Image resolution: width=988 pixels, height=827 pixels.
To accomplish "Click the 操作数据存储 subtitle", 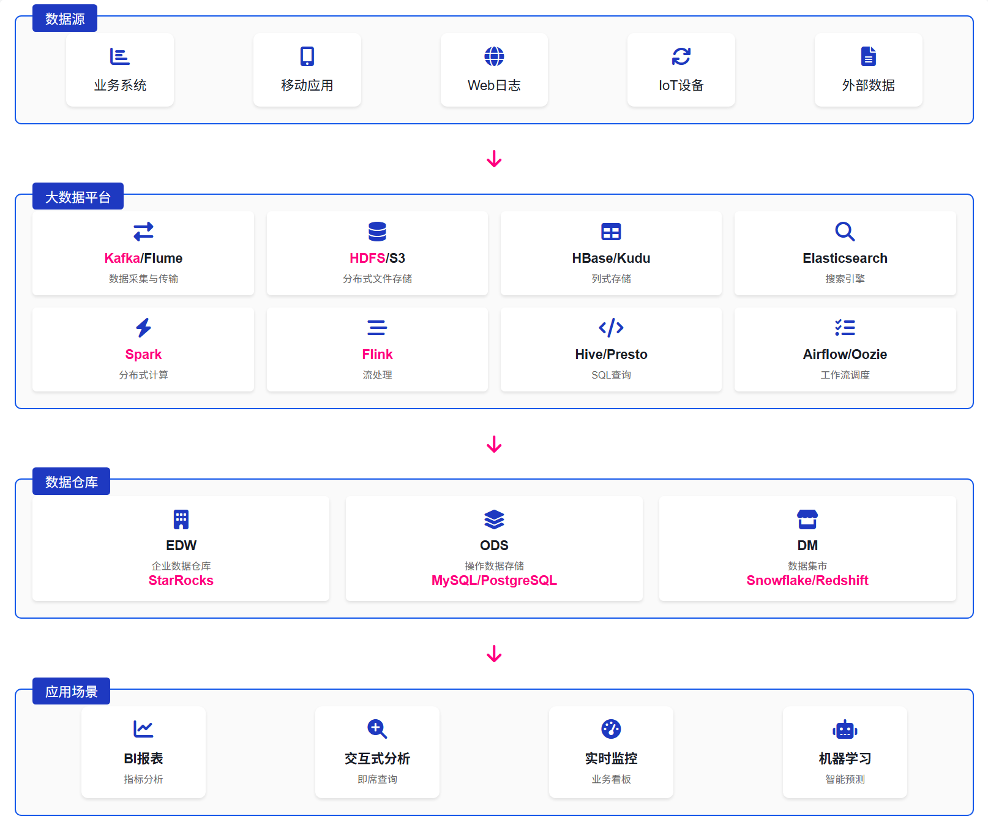I will (494, 566).
